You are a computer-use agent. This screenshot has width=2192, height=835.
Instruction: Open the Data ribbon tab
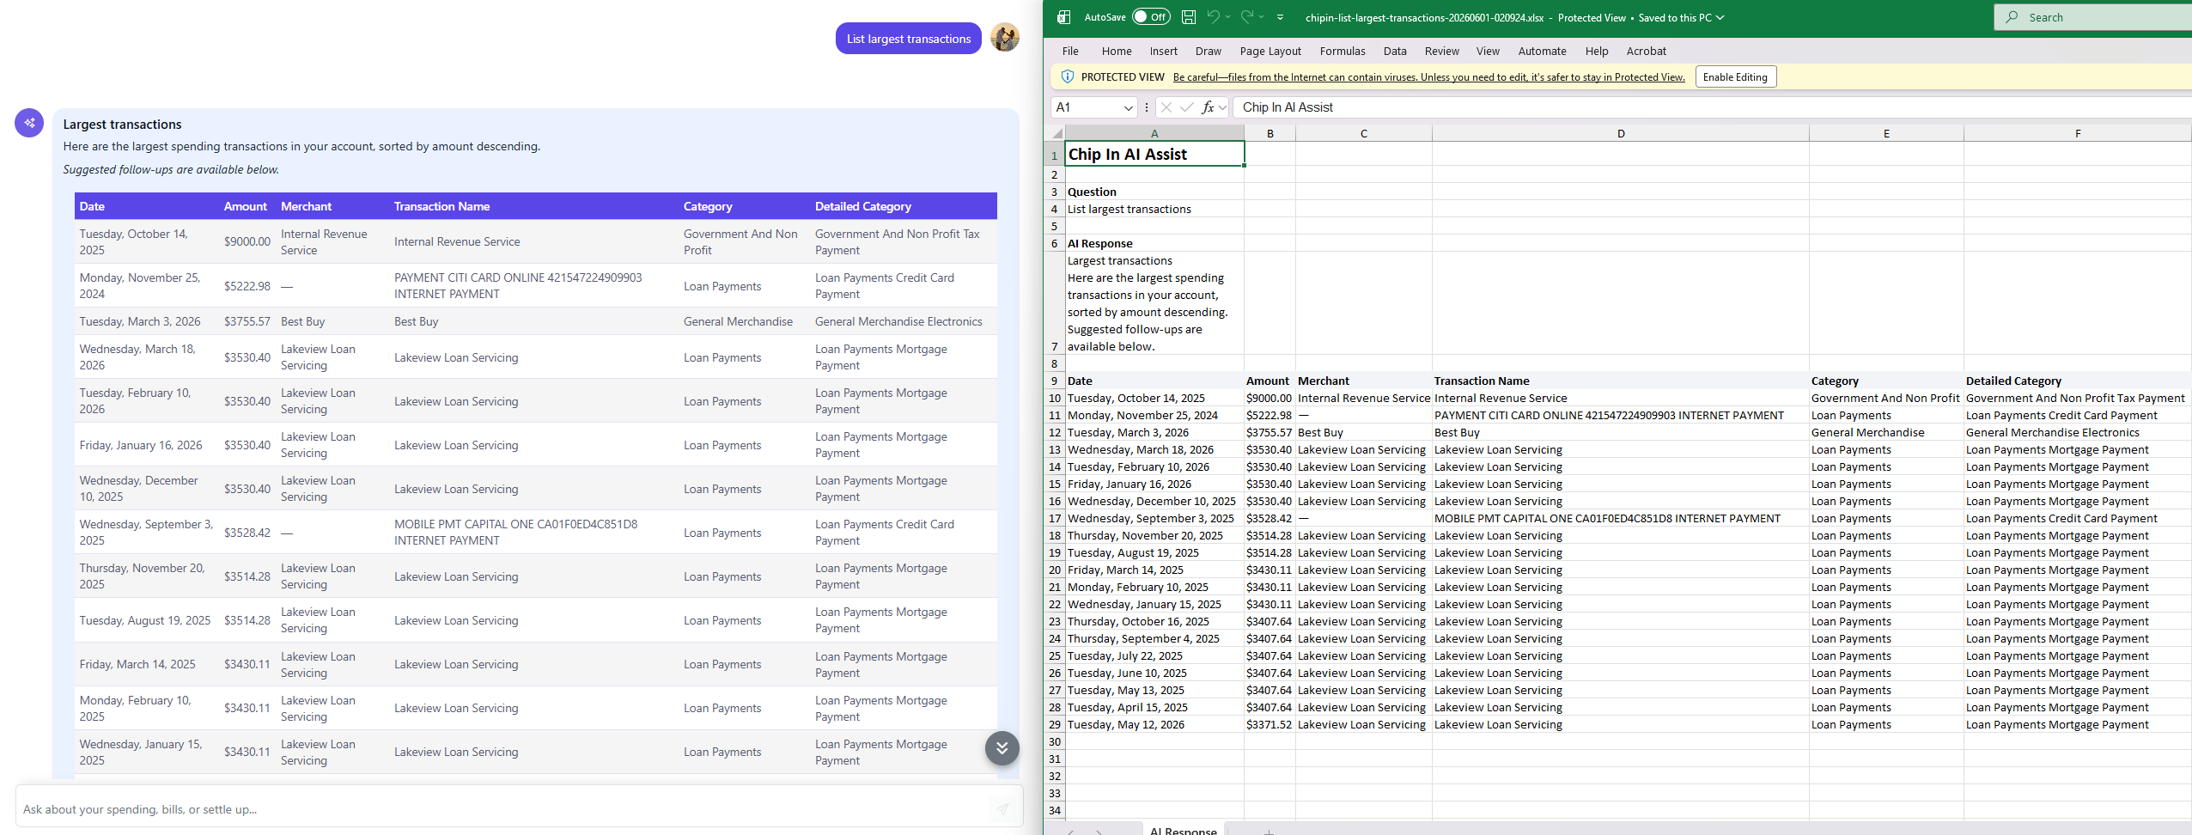pos(1395,51)
